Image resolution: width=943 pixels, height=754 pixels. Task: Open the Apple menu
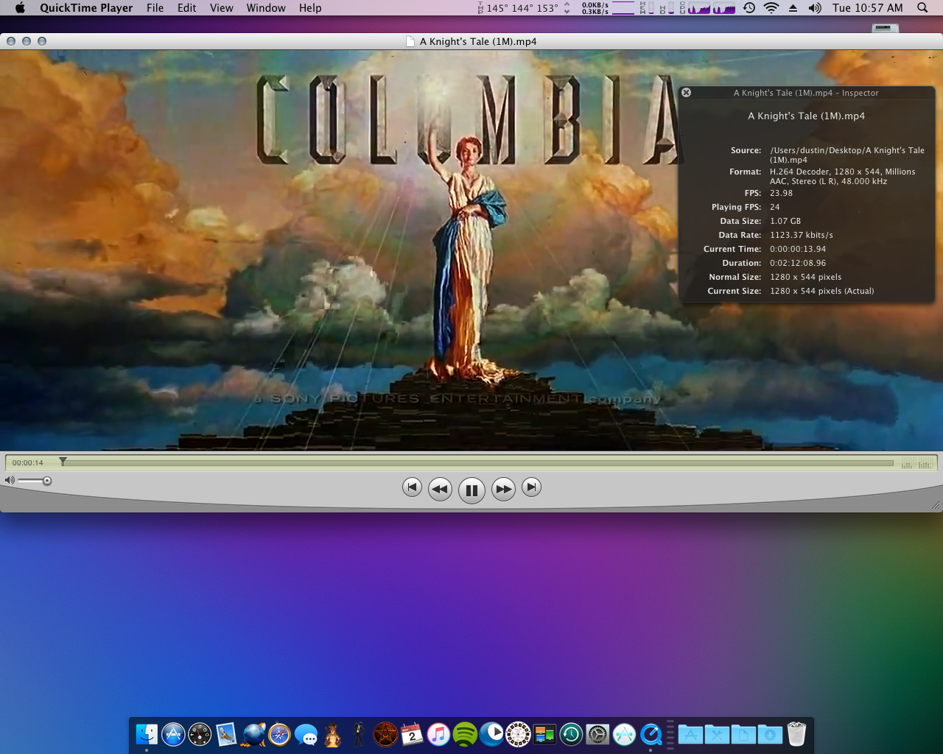20,8
